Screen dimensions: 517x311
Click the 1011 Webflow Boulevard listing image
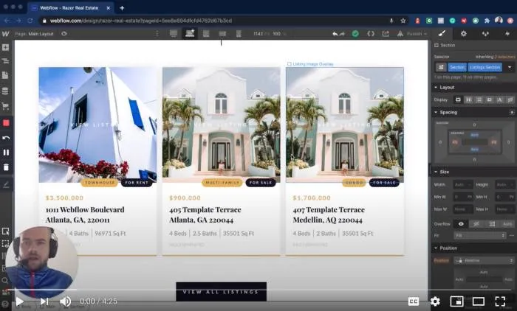tap(97, 125)
